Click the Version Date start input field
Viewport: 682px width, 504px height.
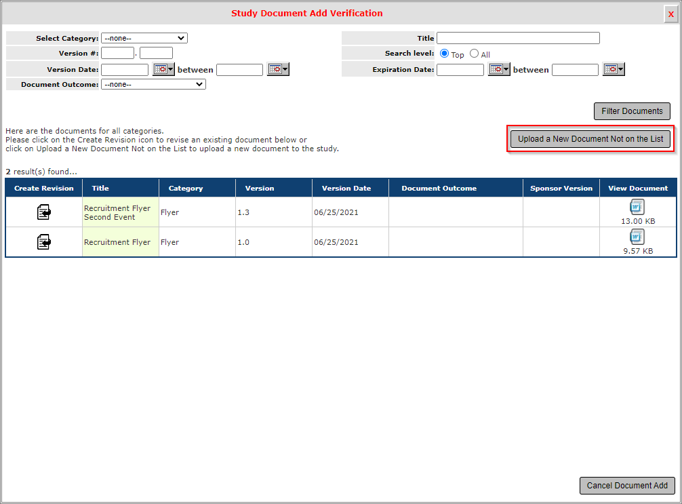pyautogui.click(x=125, y=70)
